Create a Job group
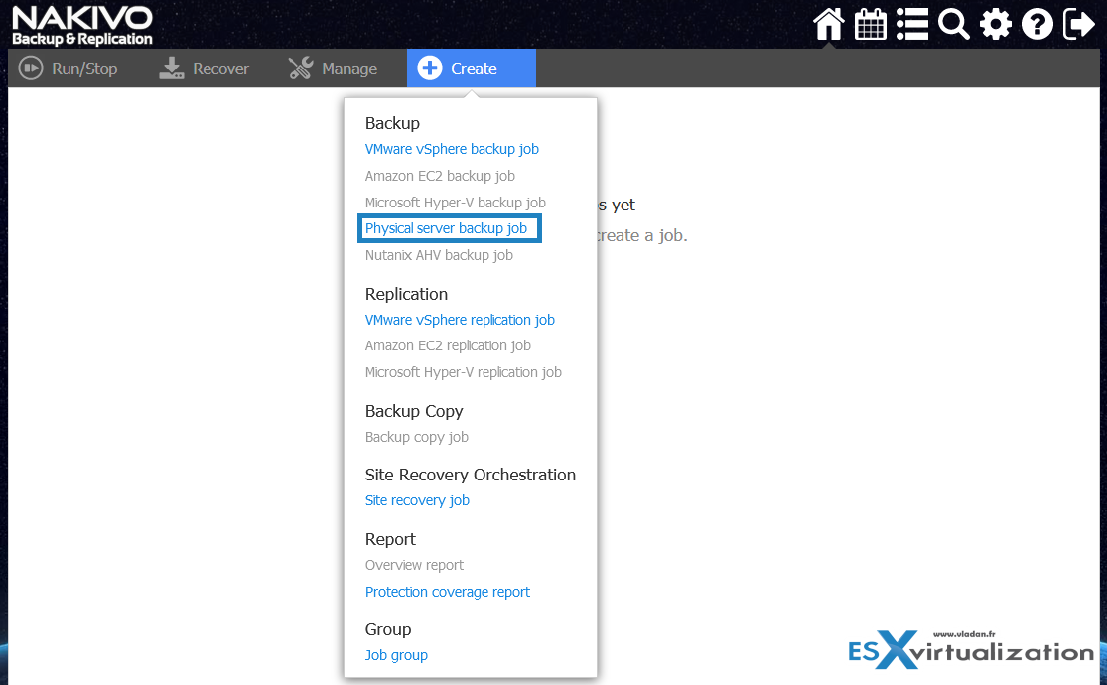This screenshot has height=685, width=1107. (396, 655)
